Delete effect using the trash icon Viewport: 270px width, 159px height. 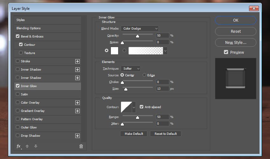(81, 146)
